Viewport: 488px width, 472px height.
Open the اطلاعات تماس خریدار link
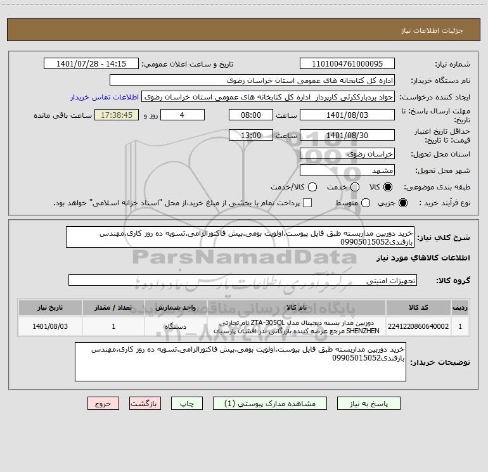tap(105, 97)
